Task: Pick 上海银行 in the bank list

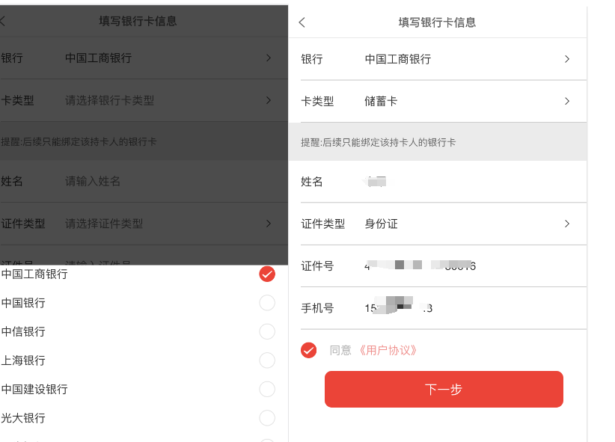Action: [x=267, y=360]
